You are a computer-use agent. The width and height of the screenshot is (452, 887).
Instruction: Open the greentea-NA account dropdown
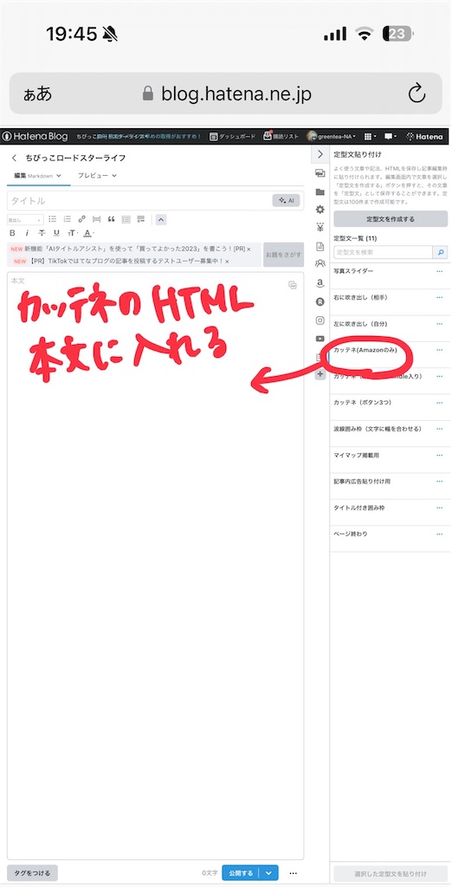(332, 136)
